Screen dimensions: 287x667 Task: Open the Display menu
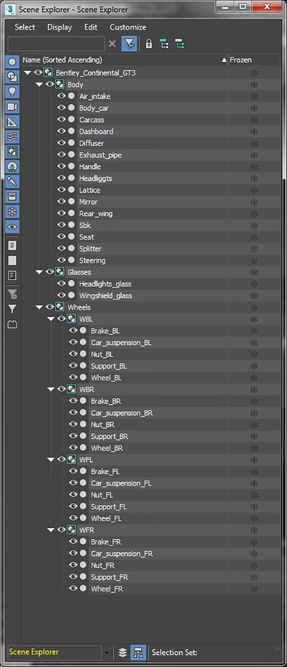60,27
